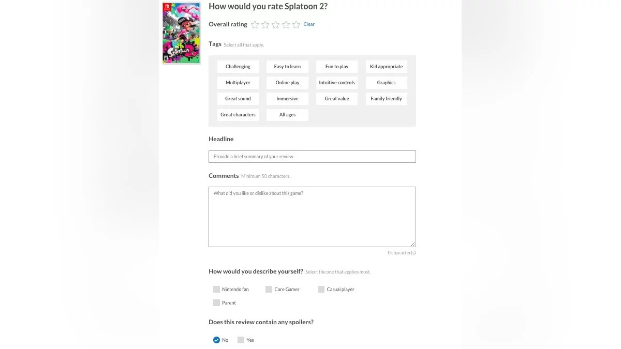Click the Comments text area

pos(312,217)
